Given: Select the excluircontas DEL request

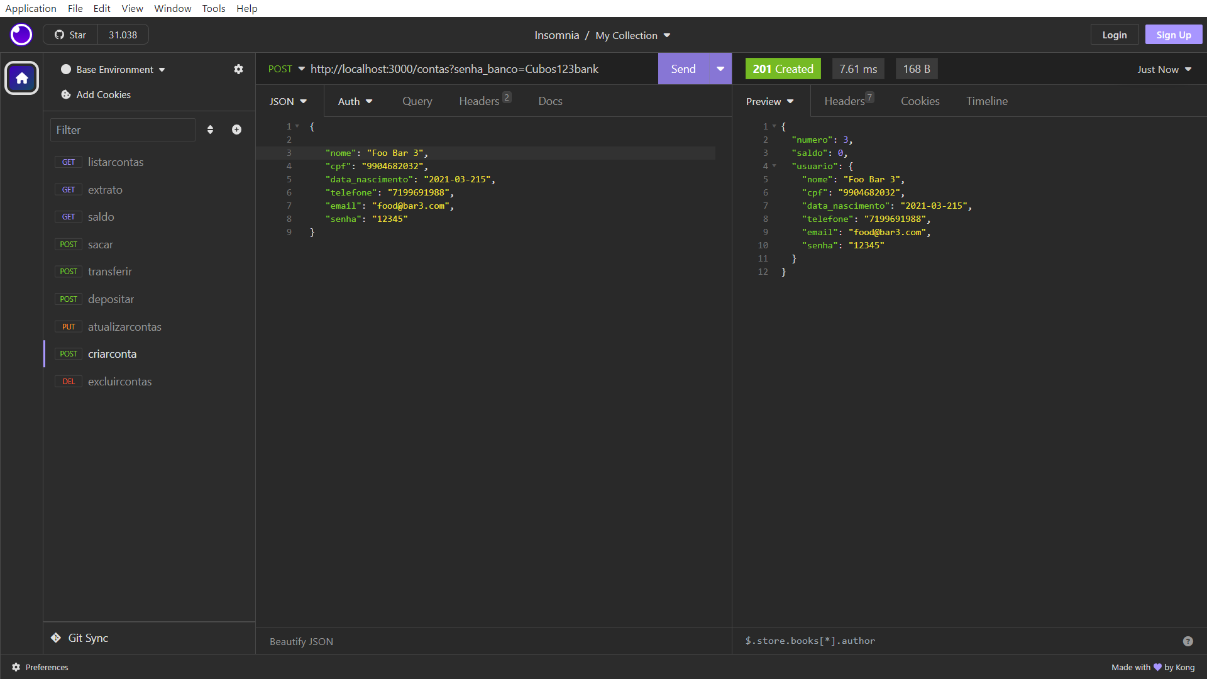Looking at the screenshot, I should (x=119, y=382).
